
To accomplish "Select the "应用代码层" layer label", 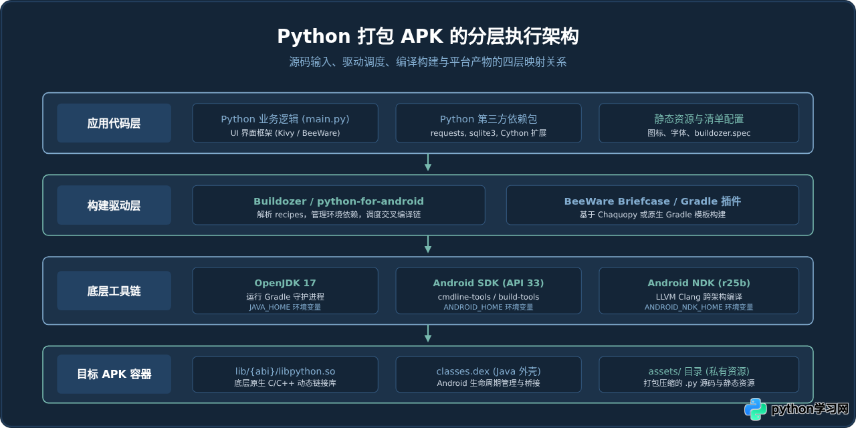I will (114, 123).
